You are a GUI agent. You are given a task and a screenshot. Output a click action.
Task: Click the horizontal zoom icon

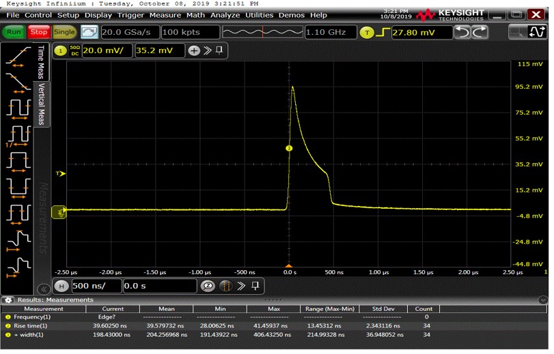208,286
